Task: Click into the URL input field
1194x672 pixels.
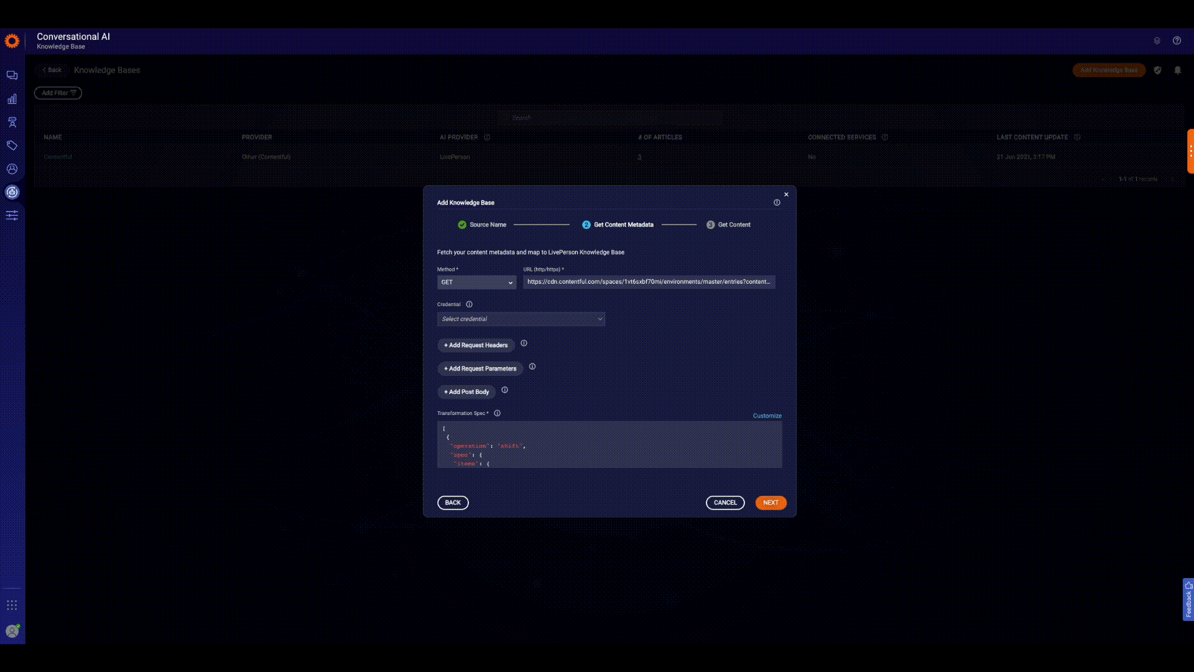Action: pos(649,282)
